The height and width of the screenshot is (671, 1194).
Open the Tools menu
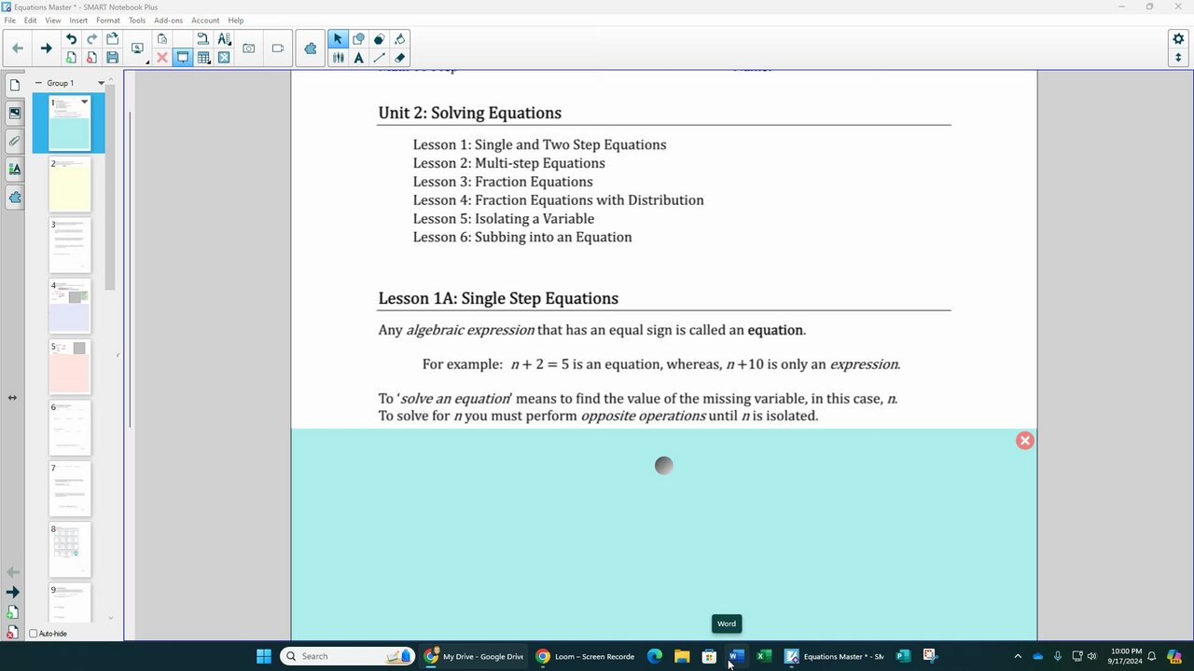137,21
